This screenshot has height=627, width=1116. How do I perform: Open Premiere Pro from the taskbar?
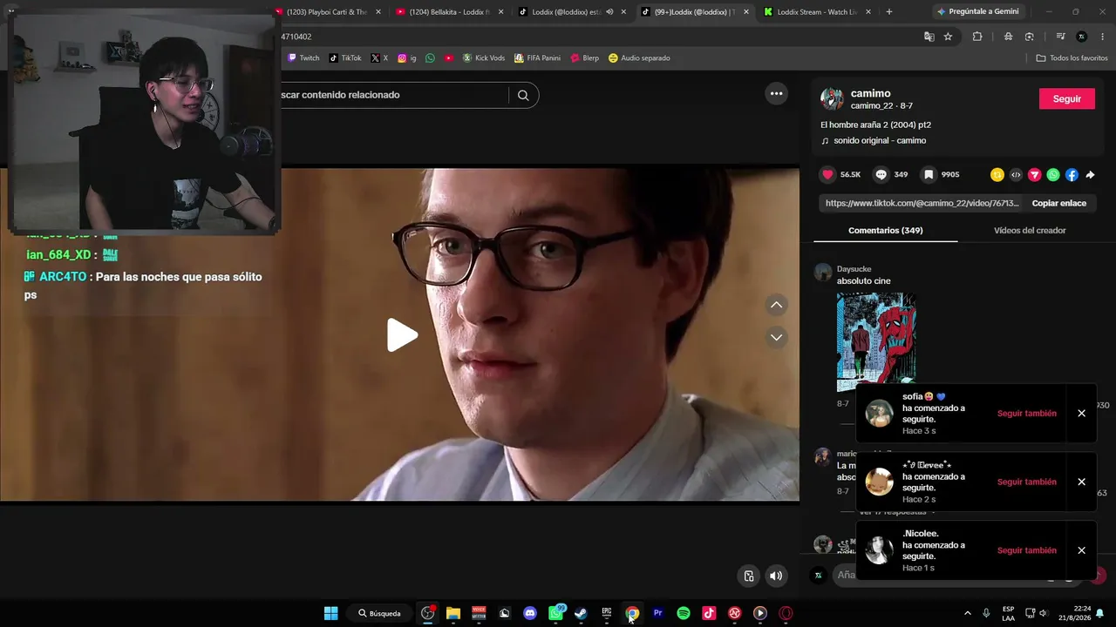(x=658, y=613)
